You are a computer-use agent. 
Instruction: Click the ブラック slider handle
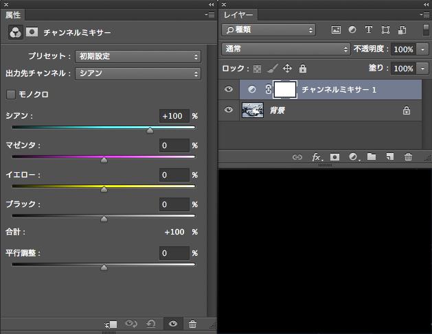(x=104, y=219)
